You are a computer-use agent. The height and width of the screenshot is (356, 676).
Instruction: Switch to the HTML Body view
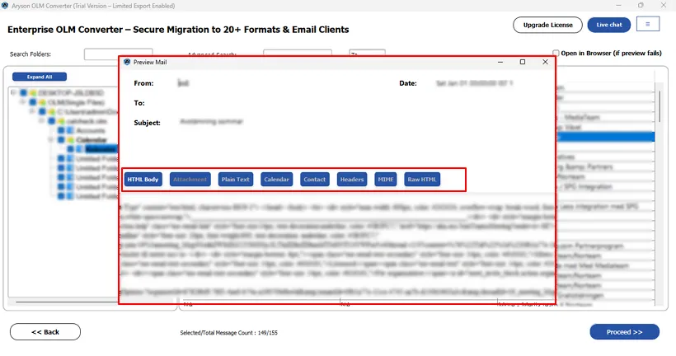tap(143, 179)
